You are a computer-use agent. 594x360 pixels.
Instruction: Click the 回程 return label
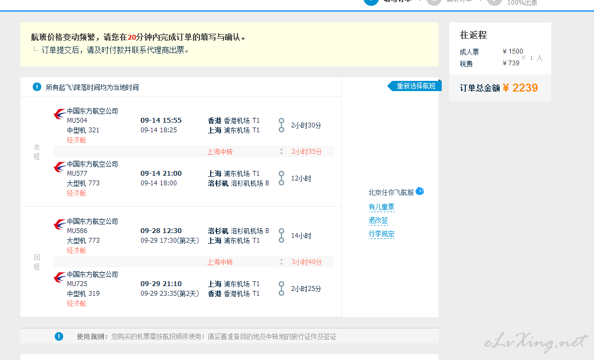[37, 262]
